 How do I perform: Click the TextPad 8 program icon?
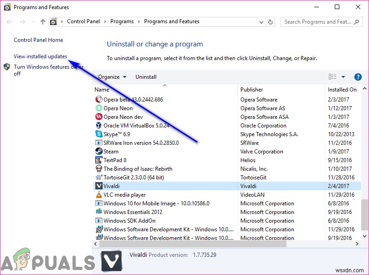[x=98, y=160]
